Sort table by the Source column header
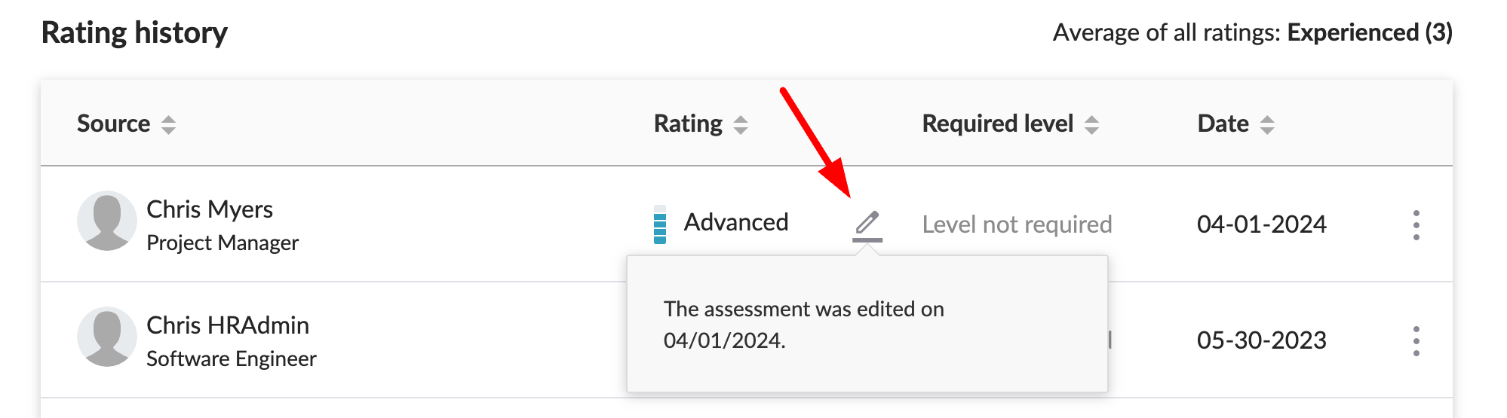Image resolution: width=1507 pixels, height=418 pixels. [x=114, y=124]
